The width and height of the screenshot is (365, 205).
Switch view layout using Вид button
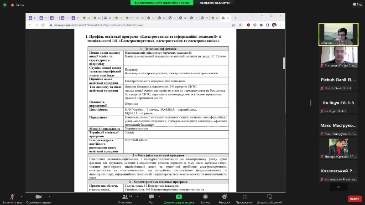[356, 4]
